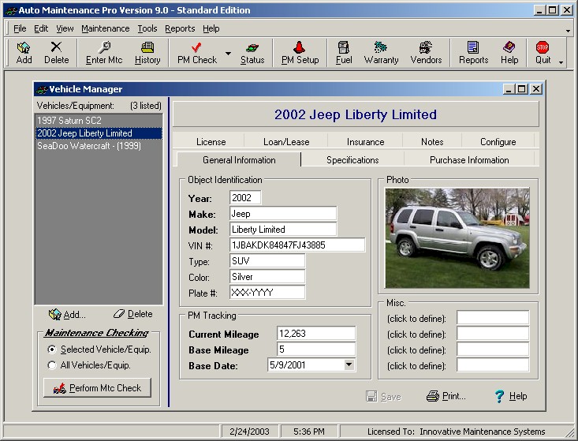Viewport: 578px width, 441px height.
Task: Open the Vendors toolbar icon
Action: point(426,53)
